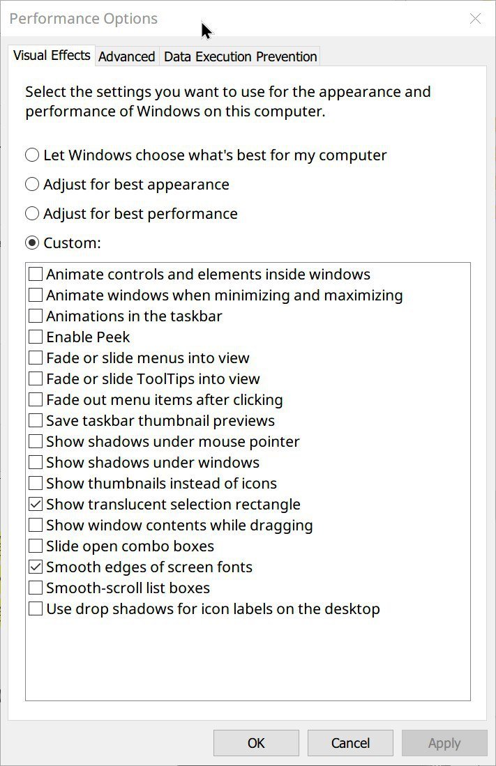Enable Peek checkbox
This screenshot has height=766, width=496.
pyautogui.click(x=36, y=337)
